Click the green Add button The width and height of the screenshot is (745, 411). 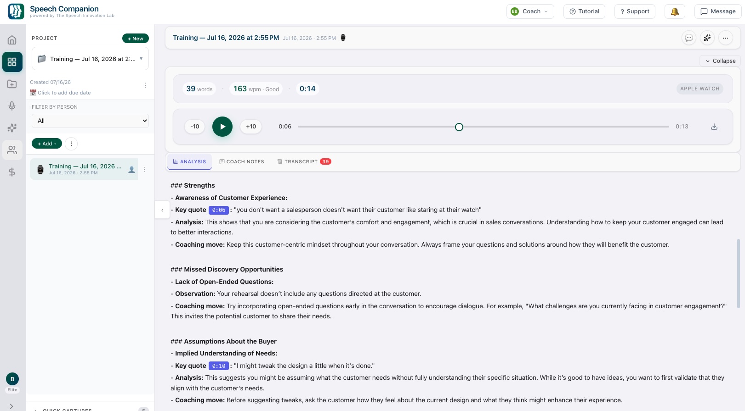pyautogui.click(x=47, y=144)
